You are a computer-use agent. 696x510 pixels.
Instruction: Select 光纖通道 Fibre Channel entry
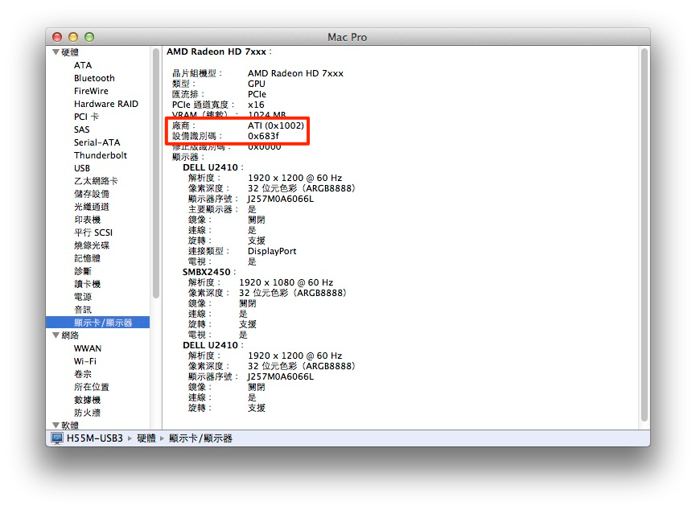[x=92, y=207]
